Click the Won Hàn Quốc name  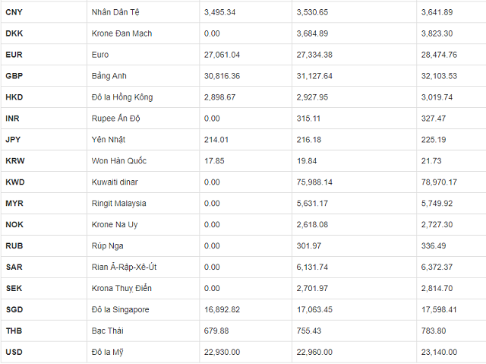pos(118,161)
